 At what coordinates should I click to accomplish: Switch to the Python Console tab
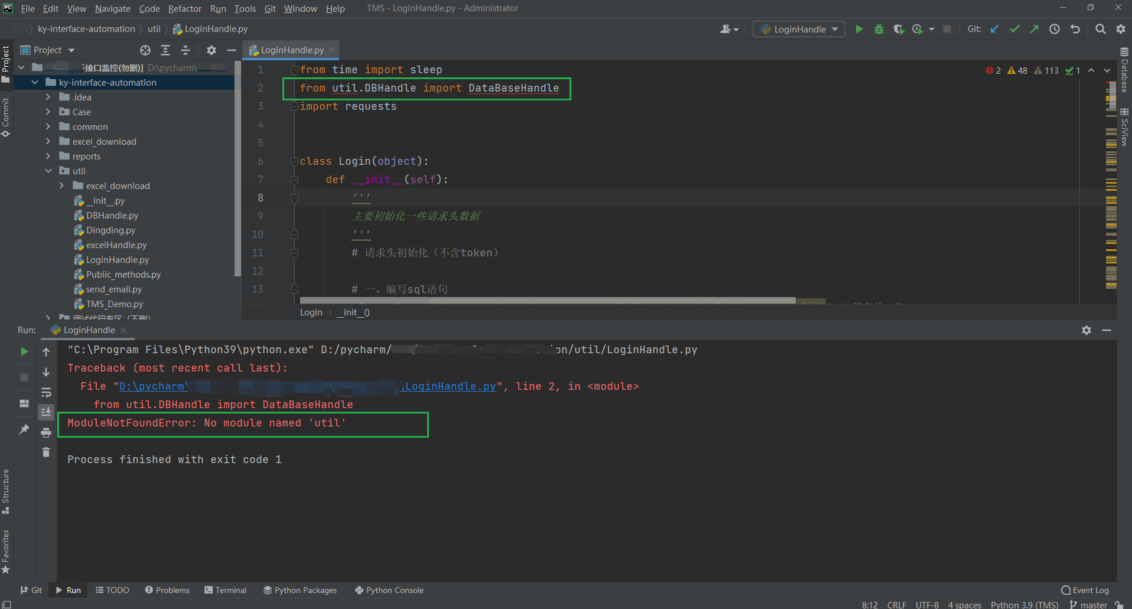click(389, 590)
